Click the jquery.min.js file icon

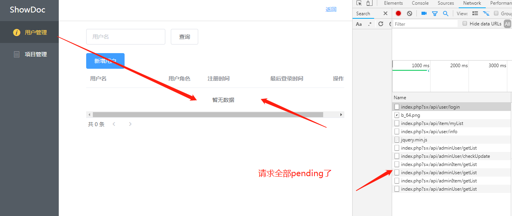pyautogui.click(x=397, y=140)
